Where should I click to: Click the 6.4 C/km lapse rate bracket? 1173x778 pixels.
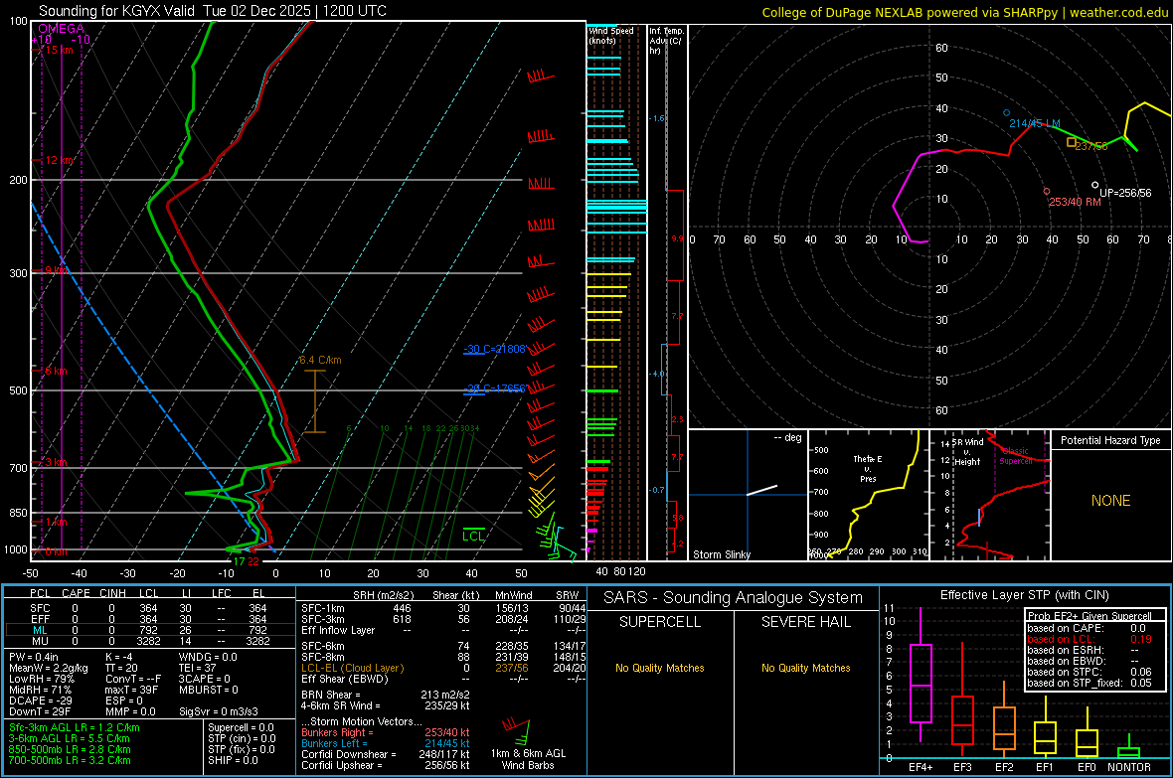click(315, 401)
